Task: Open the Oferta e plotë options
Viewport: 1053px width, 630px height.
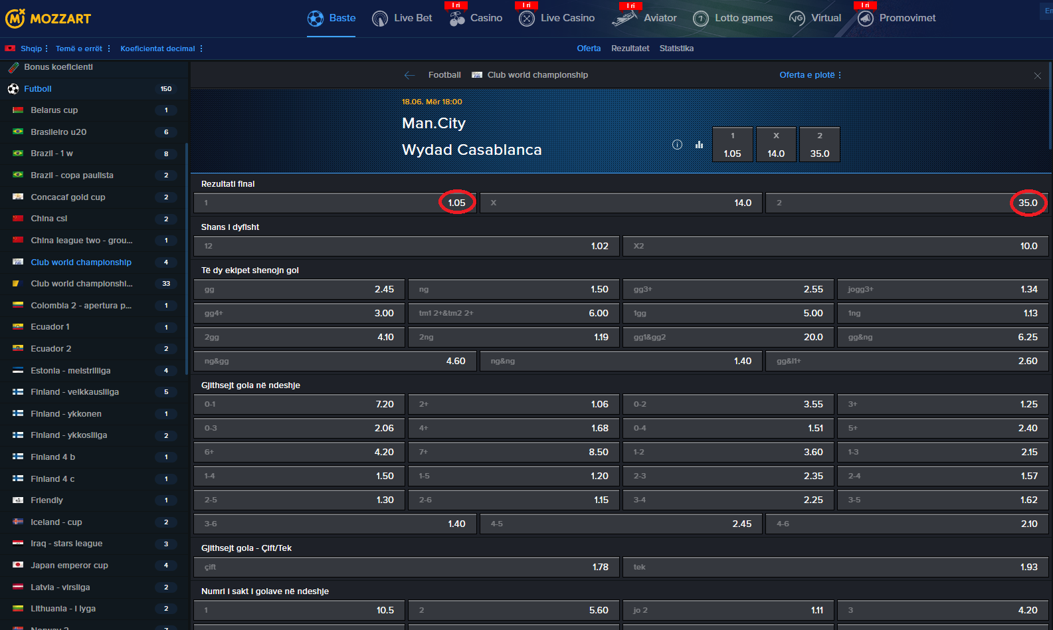Action: click(811, 75)
